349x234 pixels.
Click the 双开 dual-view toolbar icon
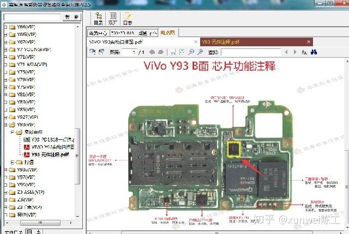point(113,19)
